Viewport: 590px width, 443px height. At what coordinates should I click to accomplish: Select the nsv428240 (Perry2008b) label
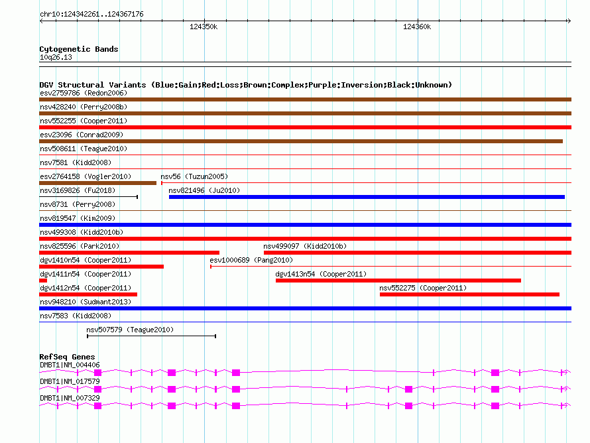click(x=84, y=107)
